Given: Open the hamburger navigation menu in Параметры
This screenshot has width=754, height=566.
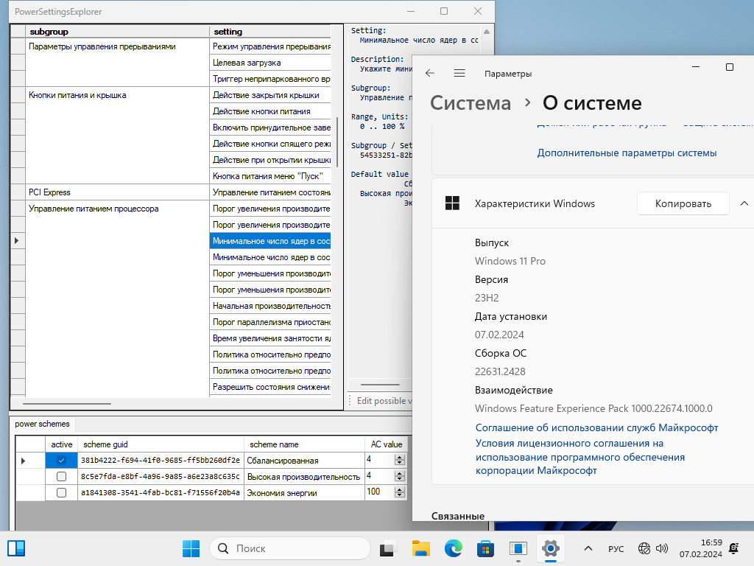Looking at the screenshot, I should pos(459,73).
